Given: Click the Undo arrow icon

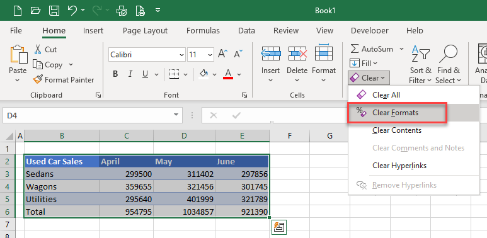Looking at the screenshot, I should 72,11.
